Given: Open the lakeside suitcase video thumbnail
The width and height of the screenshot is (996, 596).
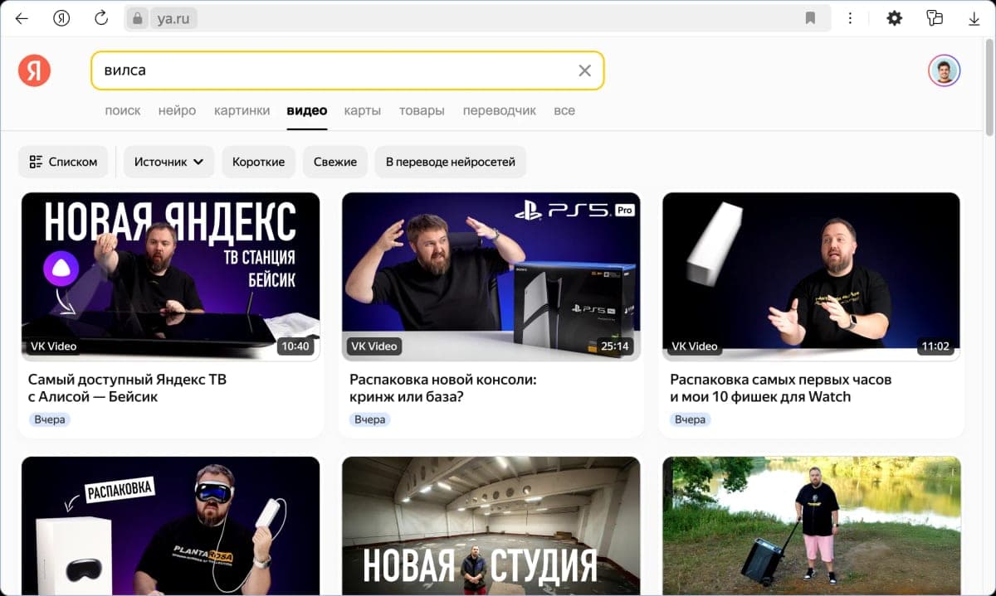Looking at the screenshot, I should [811, 525].
